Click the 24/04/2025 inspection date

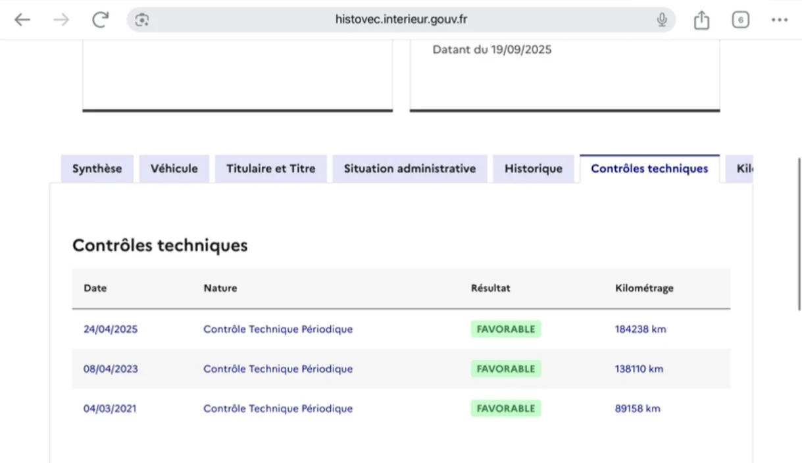click(x=111, y=329)
